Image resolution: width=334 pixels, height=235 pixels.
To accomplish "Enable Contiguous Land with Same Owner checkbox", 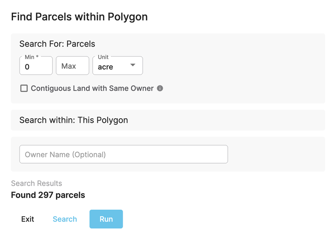I will point(24,88).
